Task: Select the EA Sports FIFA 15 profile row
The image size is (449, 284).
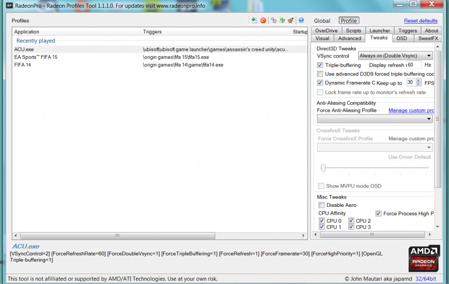Action: click(x=36, y=57)
